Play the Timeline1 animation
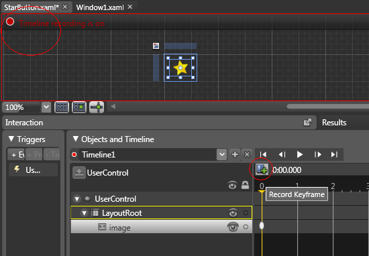 pos(300,154)
